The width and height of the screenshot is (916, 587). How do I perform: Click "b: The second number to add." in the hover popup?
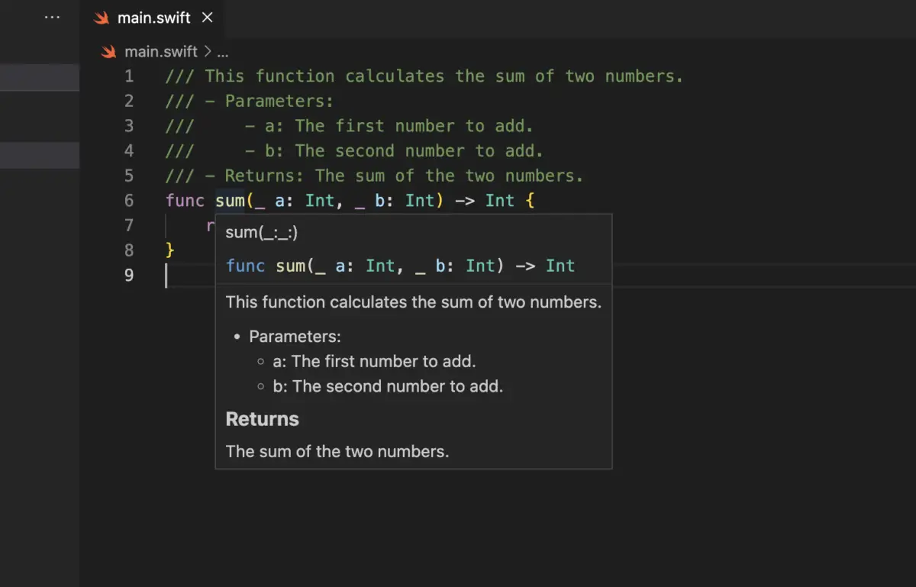pyautogui.click(x=388, y=386)
